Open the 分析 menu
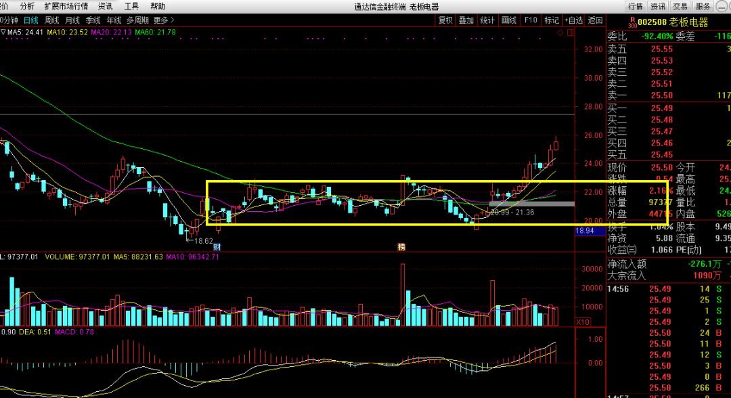Viewport: 731px width, 398px height. pos(28,7)
